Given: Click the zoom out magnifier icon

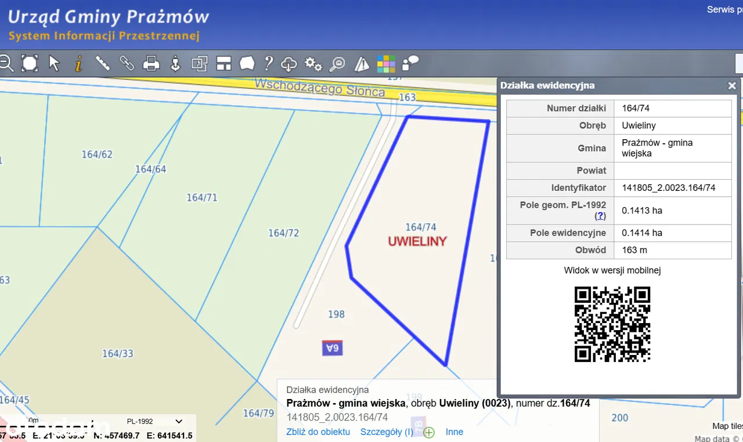Looking at the screenshot, I should (6, 63).
